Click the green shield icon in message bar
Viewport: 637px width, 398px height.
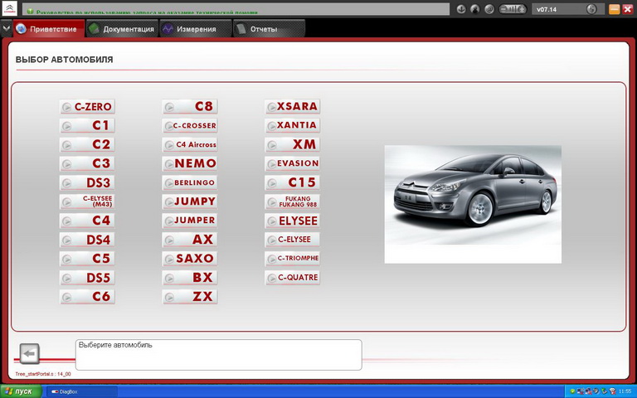coord(30,12)
